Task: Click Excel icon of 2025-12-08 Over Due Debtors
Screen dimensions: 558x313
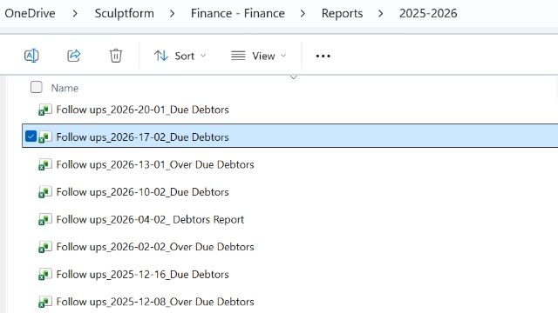Action: 45,302
